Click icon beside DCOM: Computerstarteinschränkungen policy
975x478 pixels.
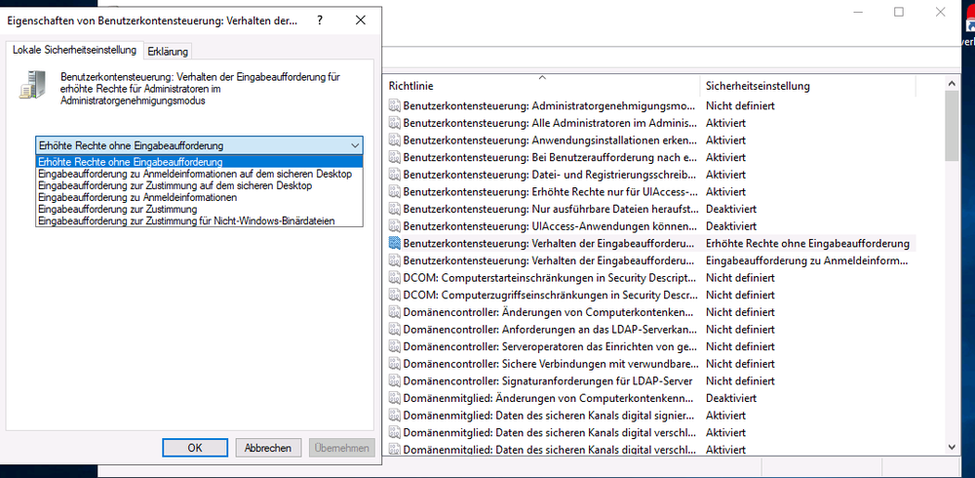(394, 277)
